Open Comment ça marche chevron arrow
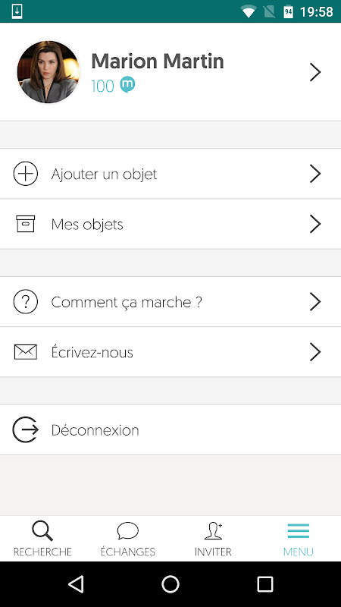341x607 pixels. click(x=315, y=301)
